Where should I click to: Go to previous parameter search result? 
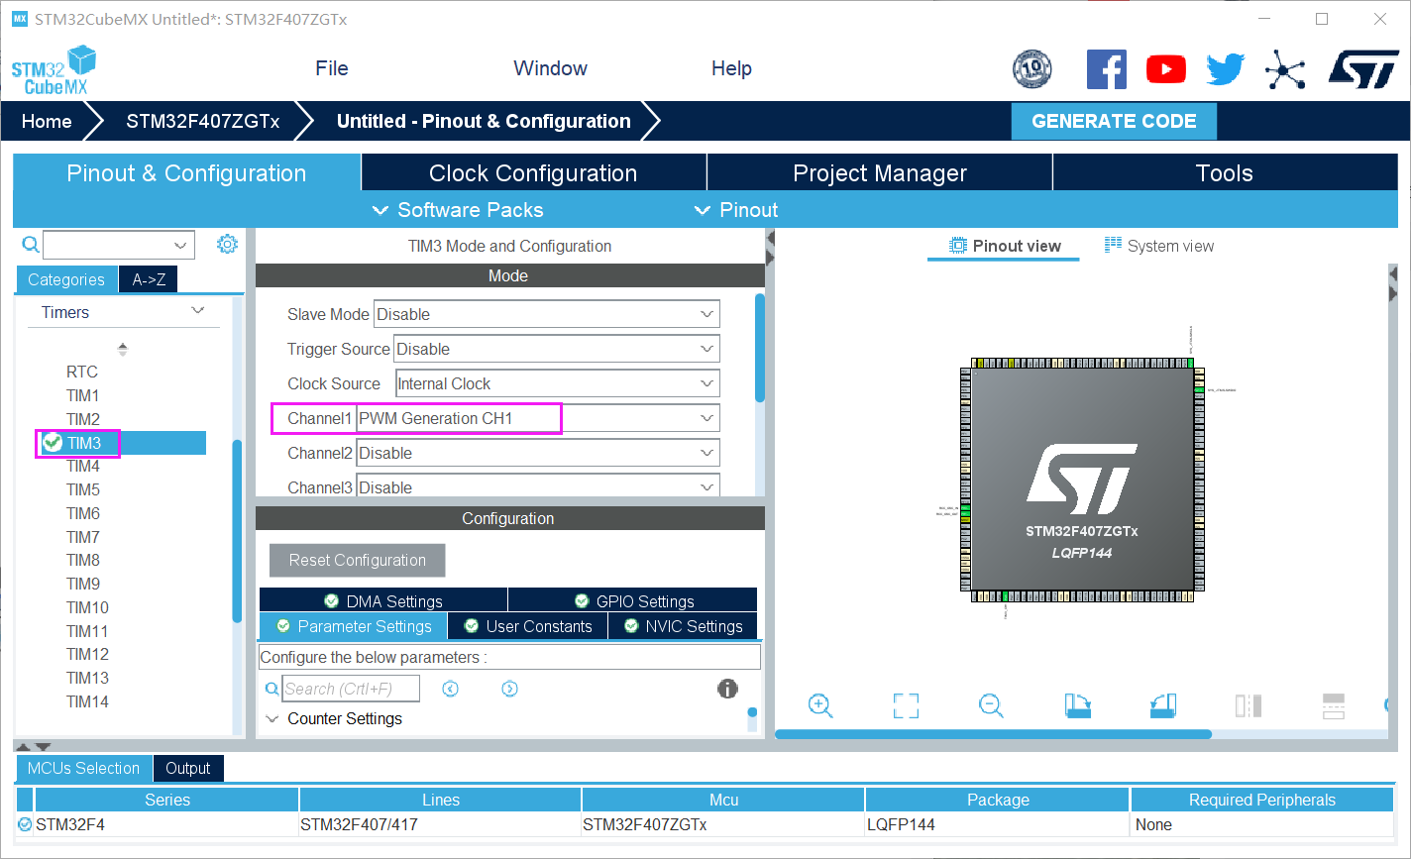[x=451, y=689]
